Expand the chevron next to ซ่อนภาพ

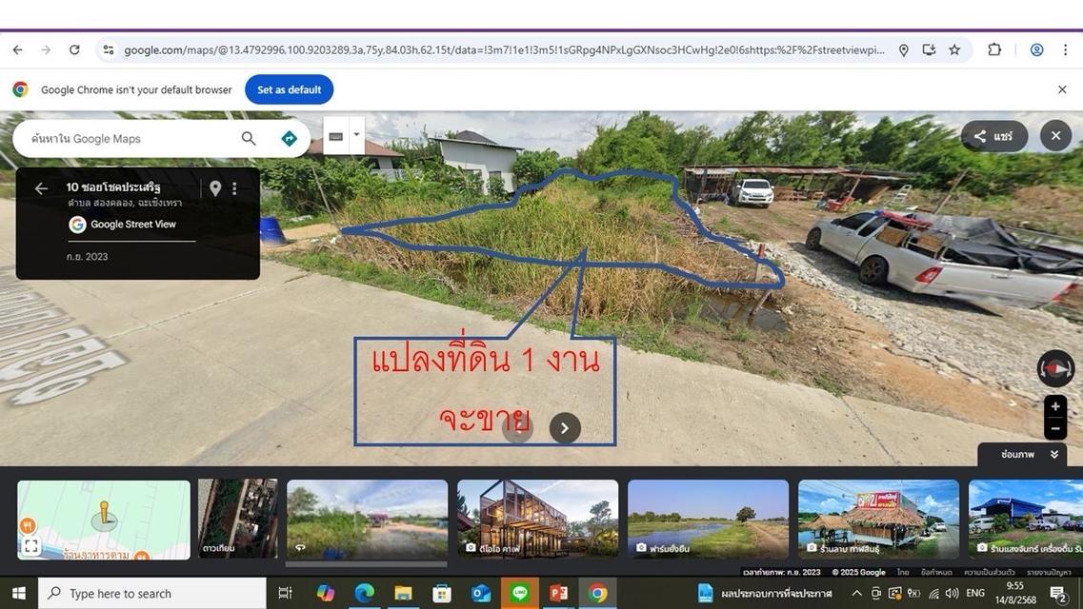point(1053,454)
